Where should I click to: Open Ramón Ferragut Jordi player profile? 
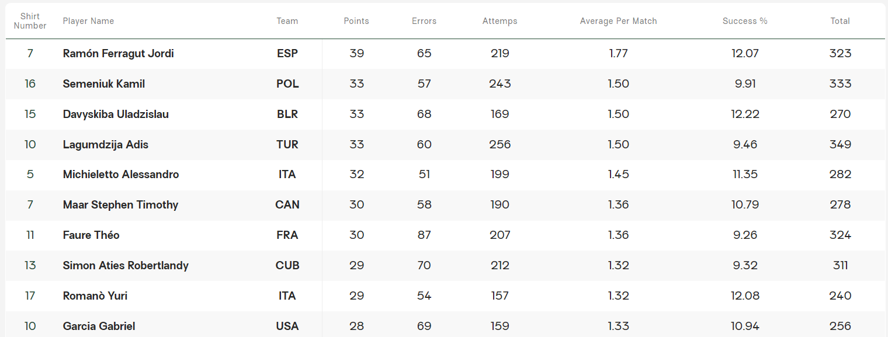tap(118, 54)
